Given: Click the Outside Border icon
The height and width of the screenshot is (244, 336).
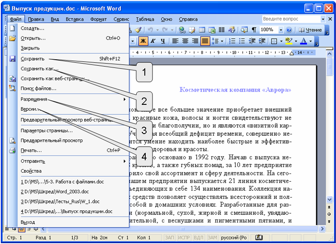Looking at the screenshot, I should 274,41.
